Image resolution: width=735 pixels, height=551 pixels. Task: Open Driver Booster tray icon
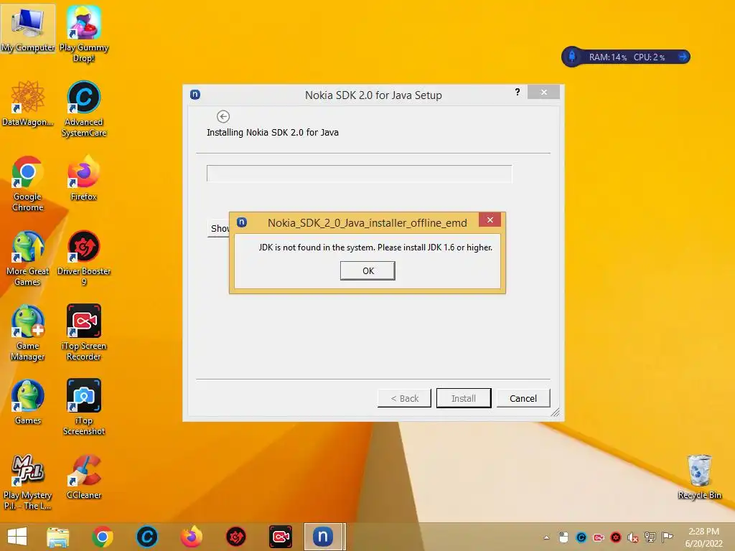pyautogui.click(x=615, y=537)
